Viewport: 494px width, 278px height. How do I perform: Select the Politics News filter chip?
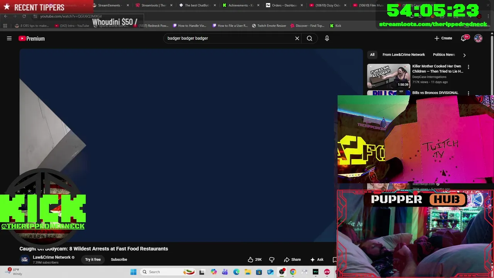(x=444, y=54)
